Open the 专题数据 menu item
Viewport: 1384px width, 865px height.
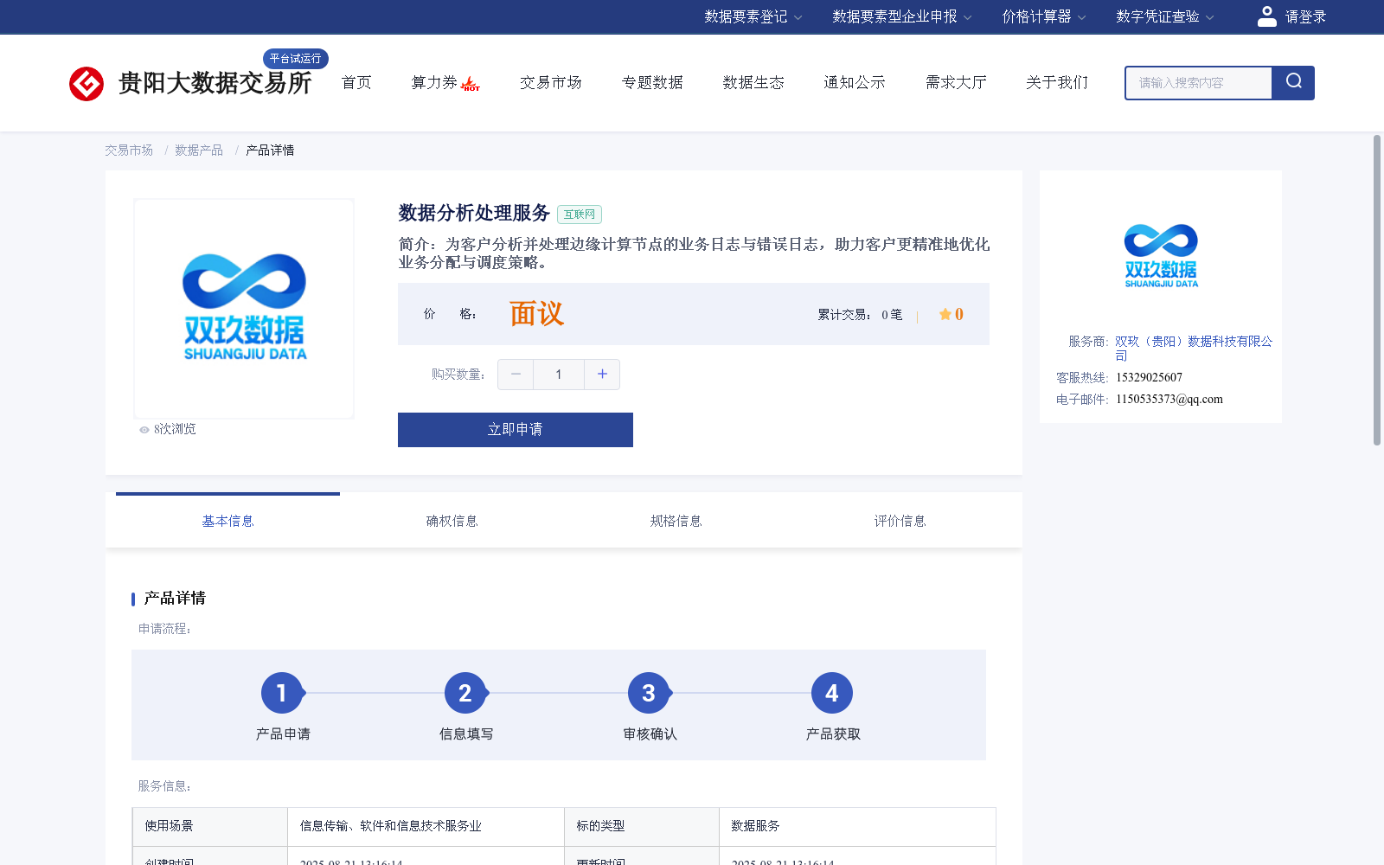pyautogui.click(x=652, y=82)
